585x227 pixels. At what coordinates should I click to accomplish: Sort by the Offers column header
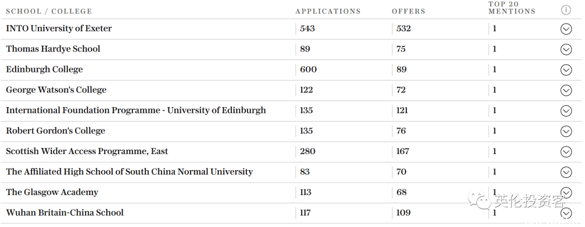(408, 11)
